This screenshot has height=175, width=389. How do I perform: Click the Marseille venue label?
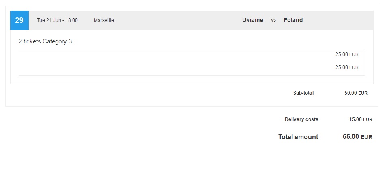click(x=104, y=20)
